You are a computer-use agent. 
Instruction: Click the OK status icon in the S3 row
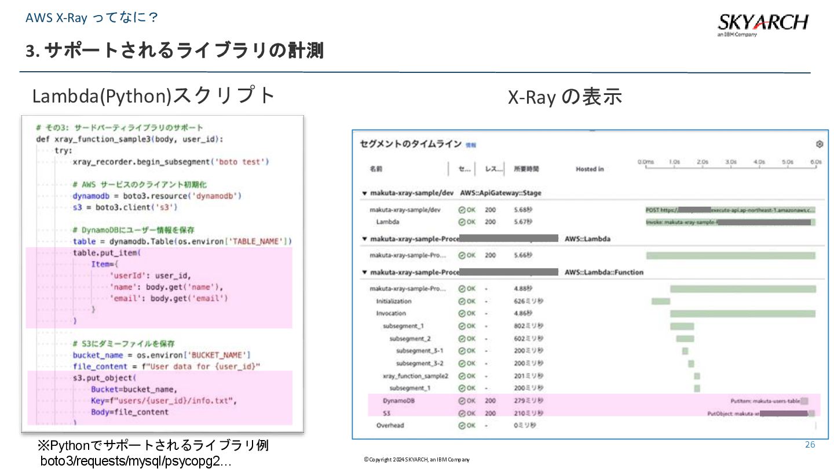pyautogui.click(x=462, y=413)
